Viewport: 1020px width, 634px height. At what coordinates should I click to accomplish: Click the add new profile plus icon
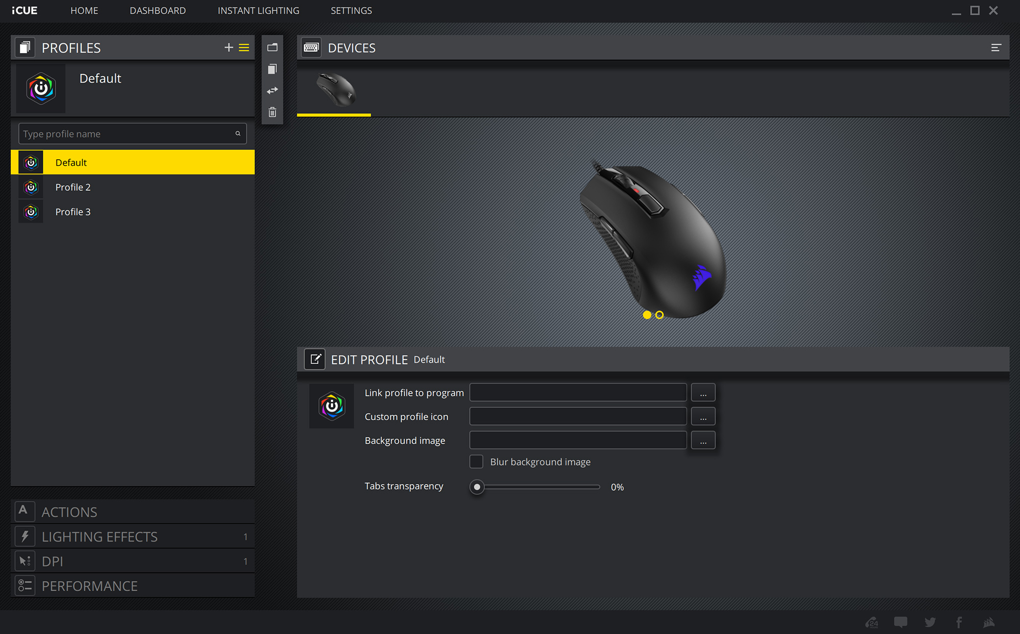click(x=228, y=47)
